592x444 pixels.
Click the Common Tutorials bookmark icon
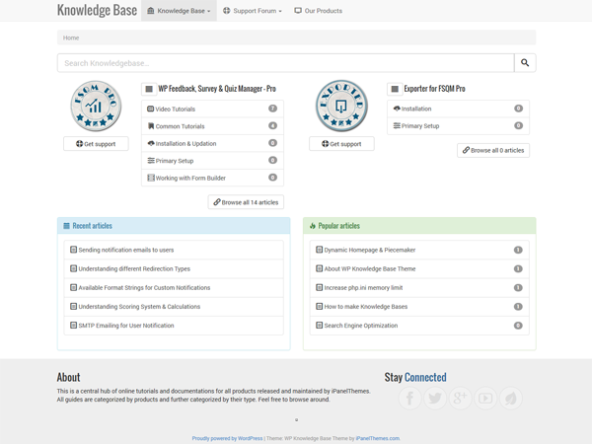click(x=151, y=126)
